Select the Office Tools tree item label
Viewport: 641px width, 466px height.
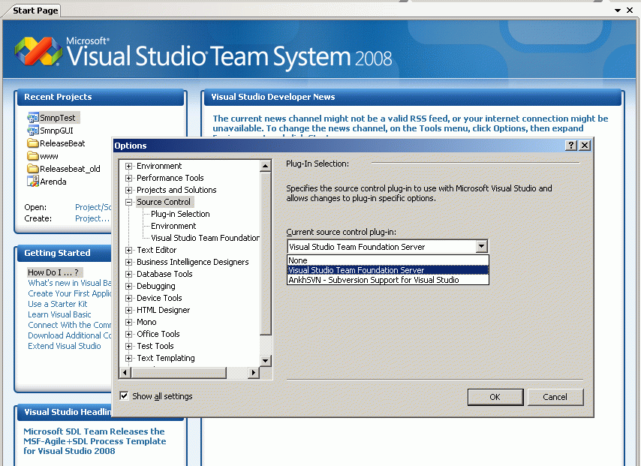tap(158, 334)
